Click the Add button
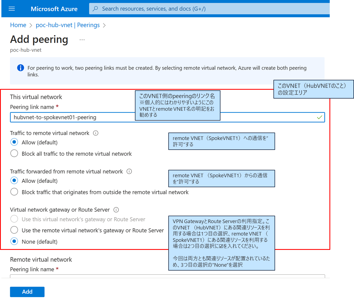The image size is (354, 304). pyautogui.click(x=27, y=292)
